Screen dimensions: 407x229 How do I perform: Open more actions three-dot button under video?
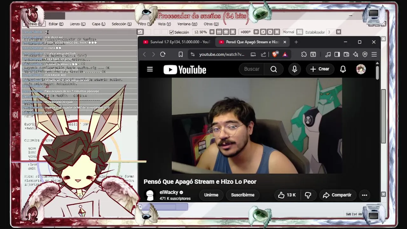364,195
